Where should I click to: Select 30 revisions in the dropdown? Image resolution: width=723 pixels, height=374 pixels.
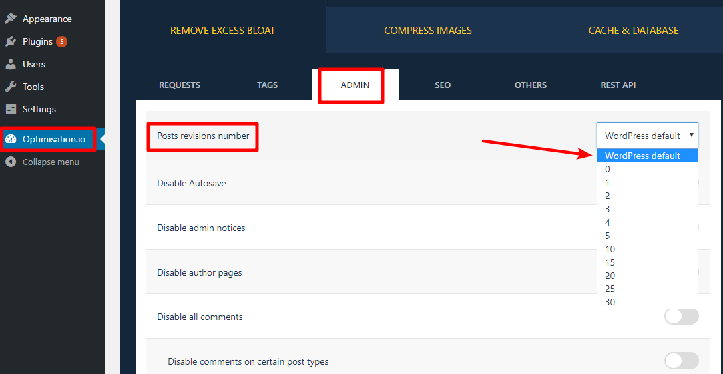pos(610,302)
